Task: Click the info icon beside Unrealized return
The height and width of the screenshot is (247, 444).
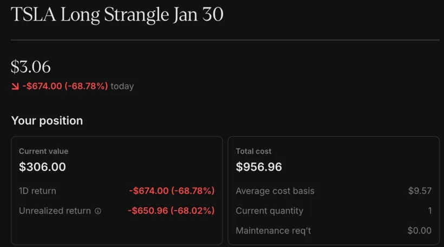Action: click(98, 211)
